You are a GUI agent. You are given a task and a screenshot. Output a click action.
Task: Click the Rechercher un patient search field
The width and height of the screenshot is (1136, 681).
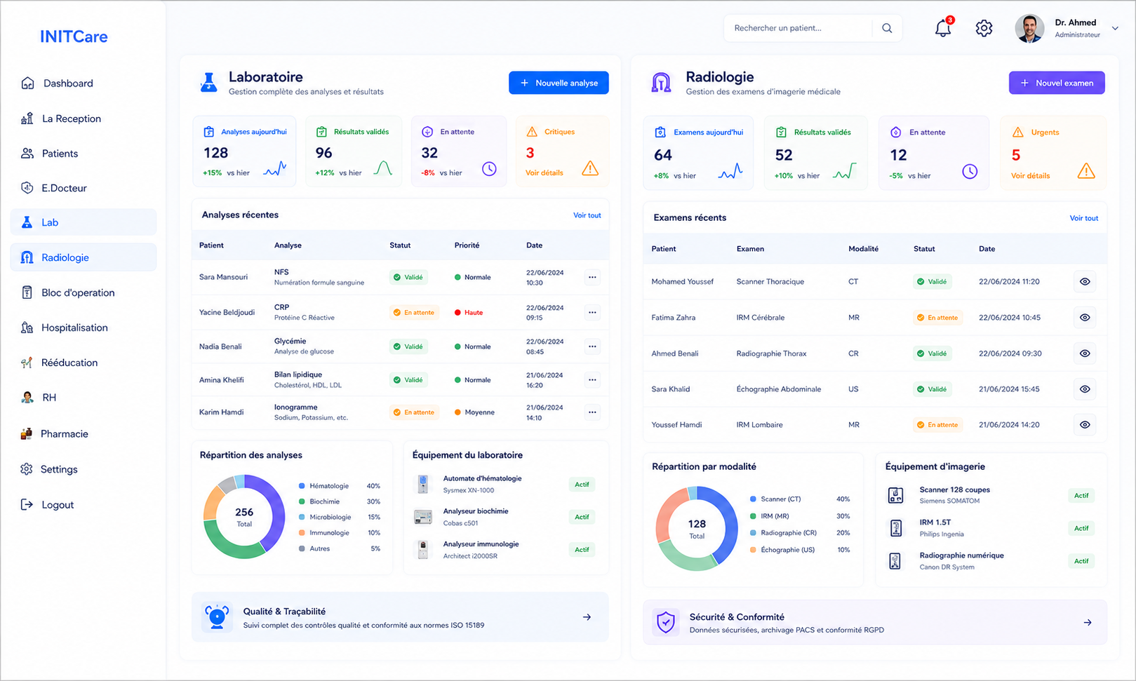pos(798,28)
